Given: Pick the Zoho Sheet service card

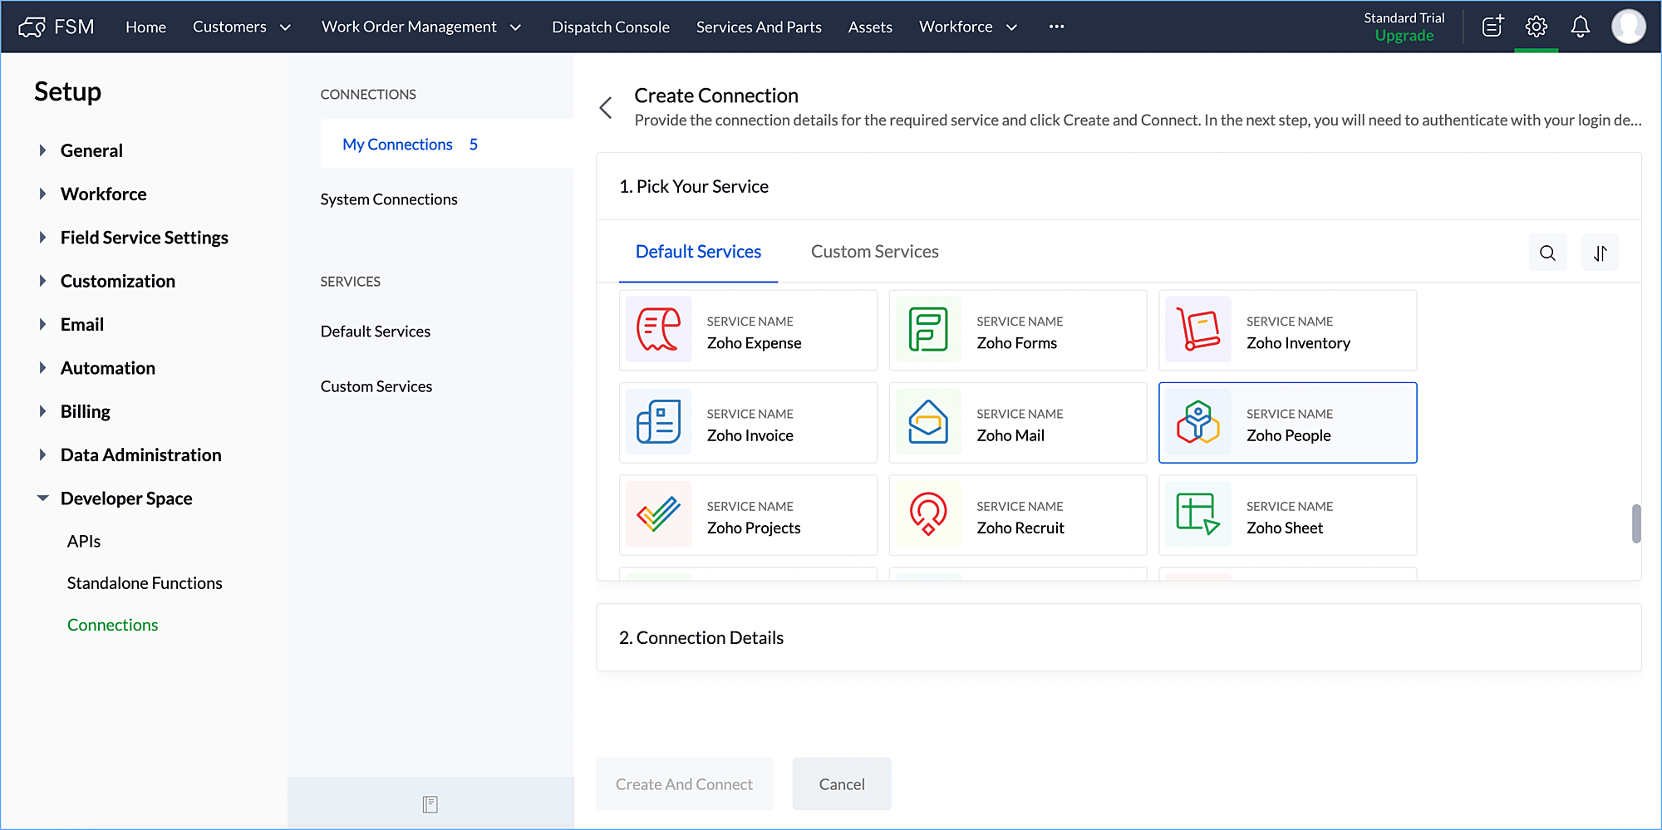Looking at the screenshot, I should [1286, 515].
